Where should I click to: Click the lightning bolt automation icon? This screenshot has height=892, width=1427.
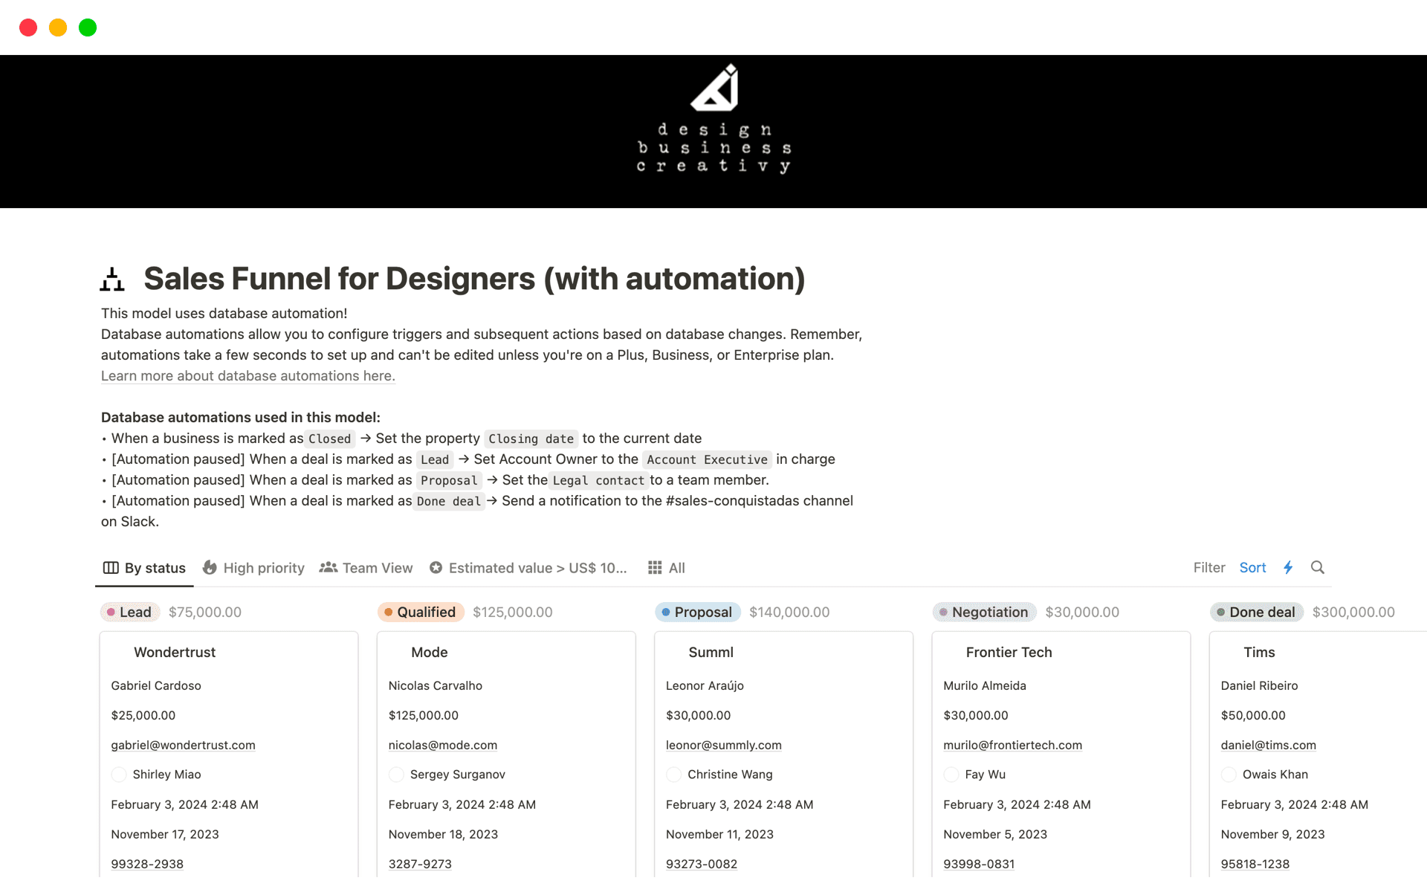coord(1288,568)
